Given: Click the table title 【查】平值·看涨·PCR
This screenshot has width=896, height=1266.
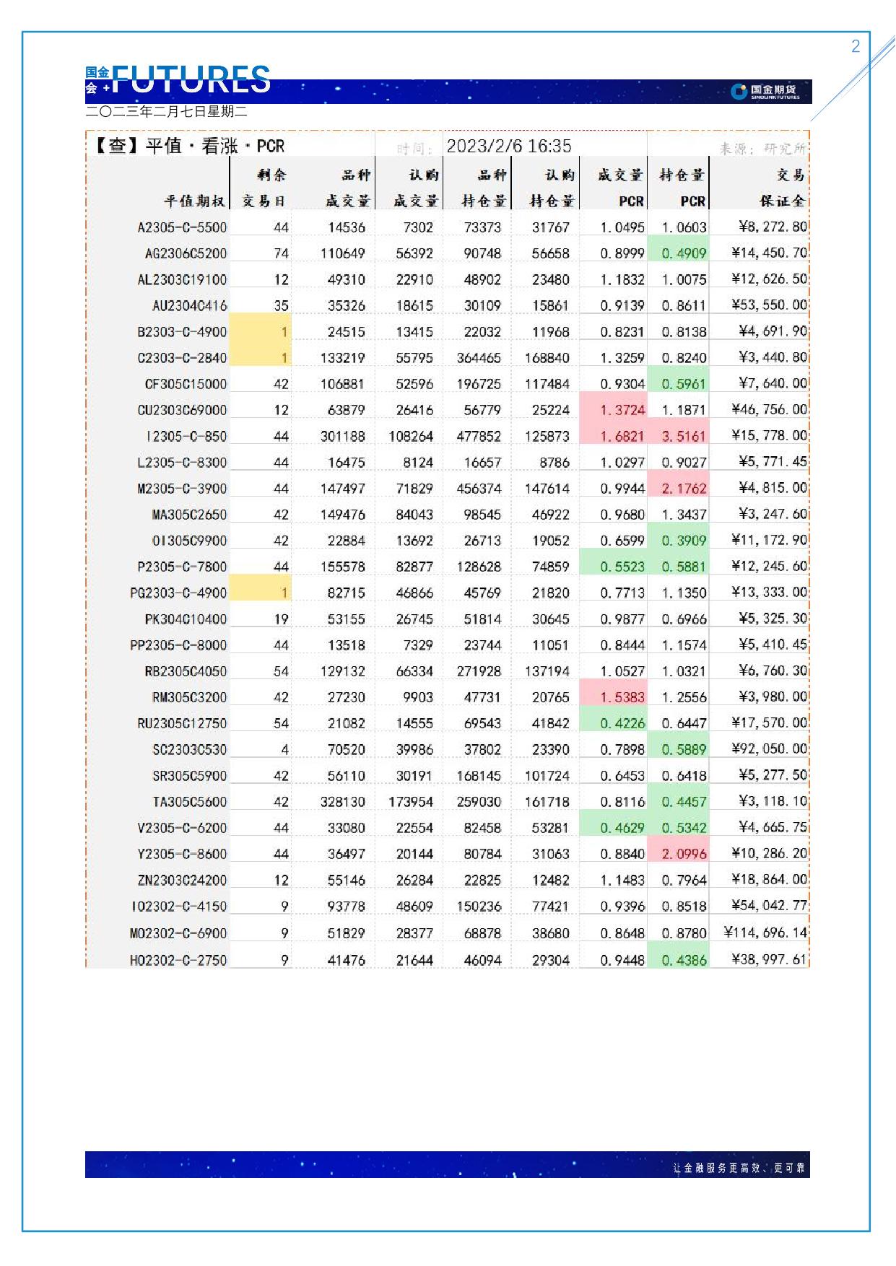Looking at the screenshot, I should point(188,147).
